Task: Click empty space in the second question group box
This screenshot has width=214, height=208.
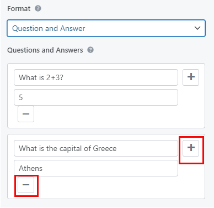Action: pos(117,187)
